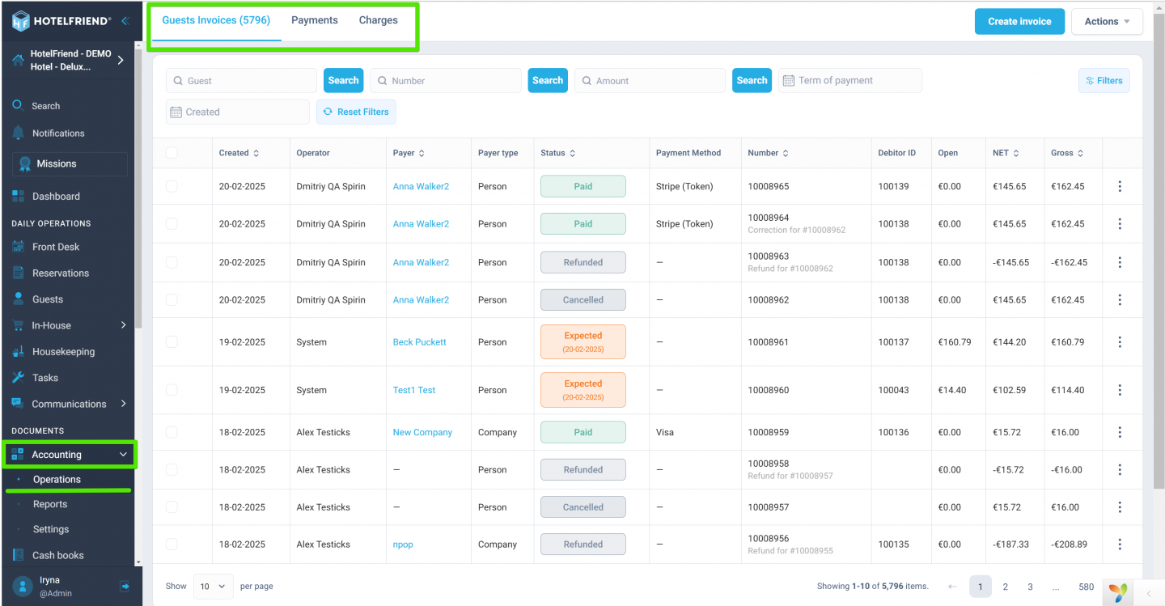1165x606 pixels.
Task: Tick checkbox for invoice 10008960
Action: pos(172,390)
